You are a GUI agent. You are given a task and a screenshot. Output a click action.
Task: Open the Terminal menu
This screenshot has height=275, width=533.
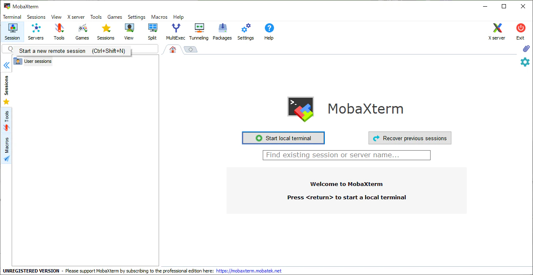pos(12,17)
